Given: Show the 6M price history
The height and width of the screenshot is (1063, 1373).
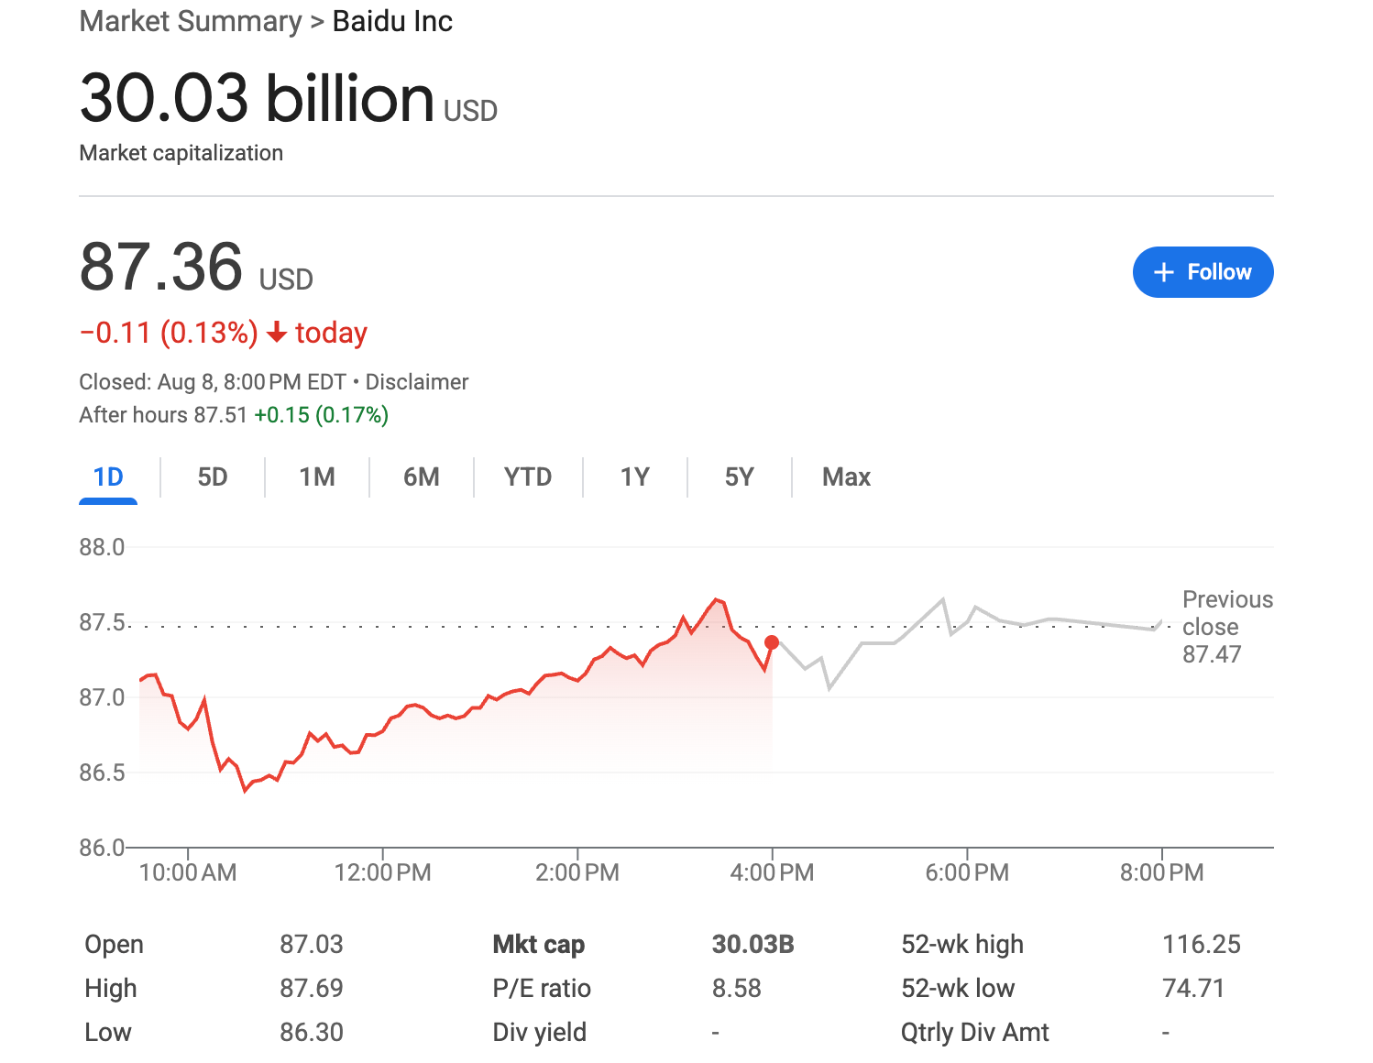Looking at the screenshot, I should click(x=422, y=477).
